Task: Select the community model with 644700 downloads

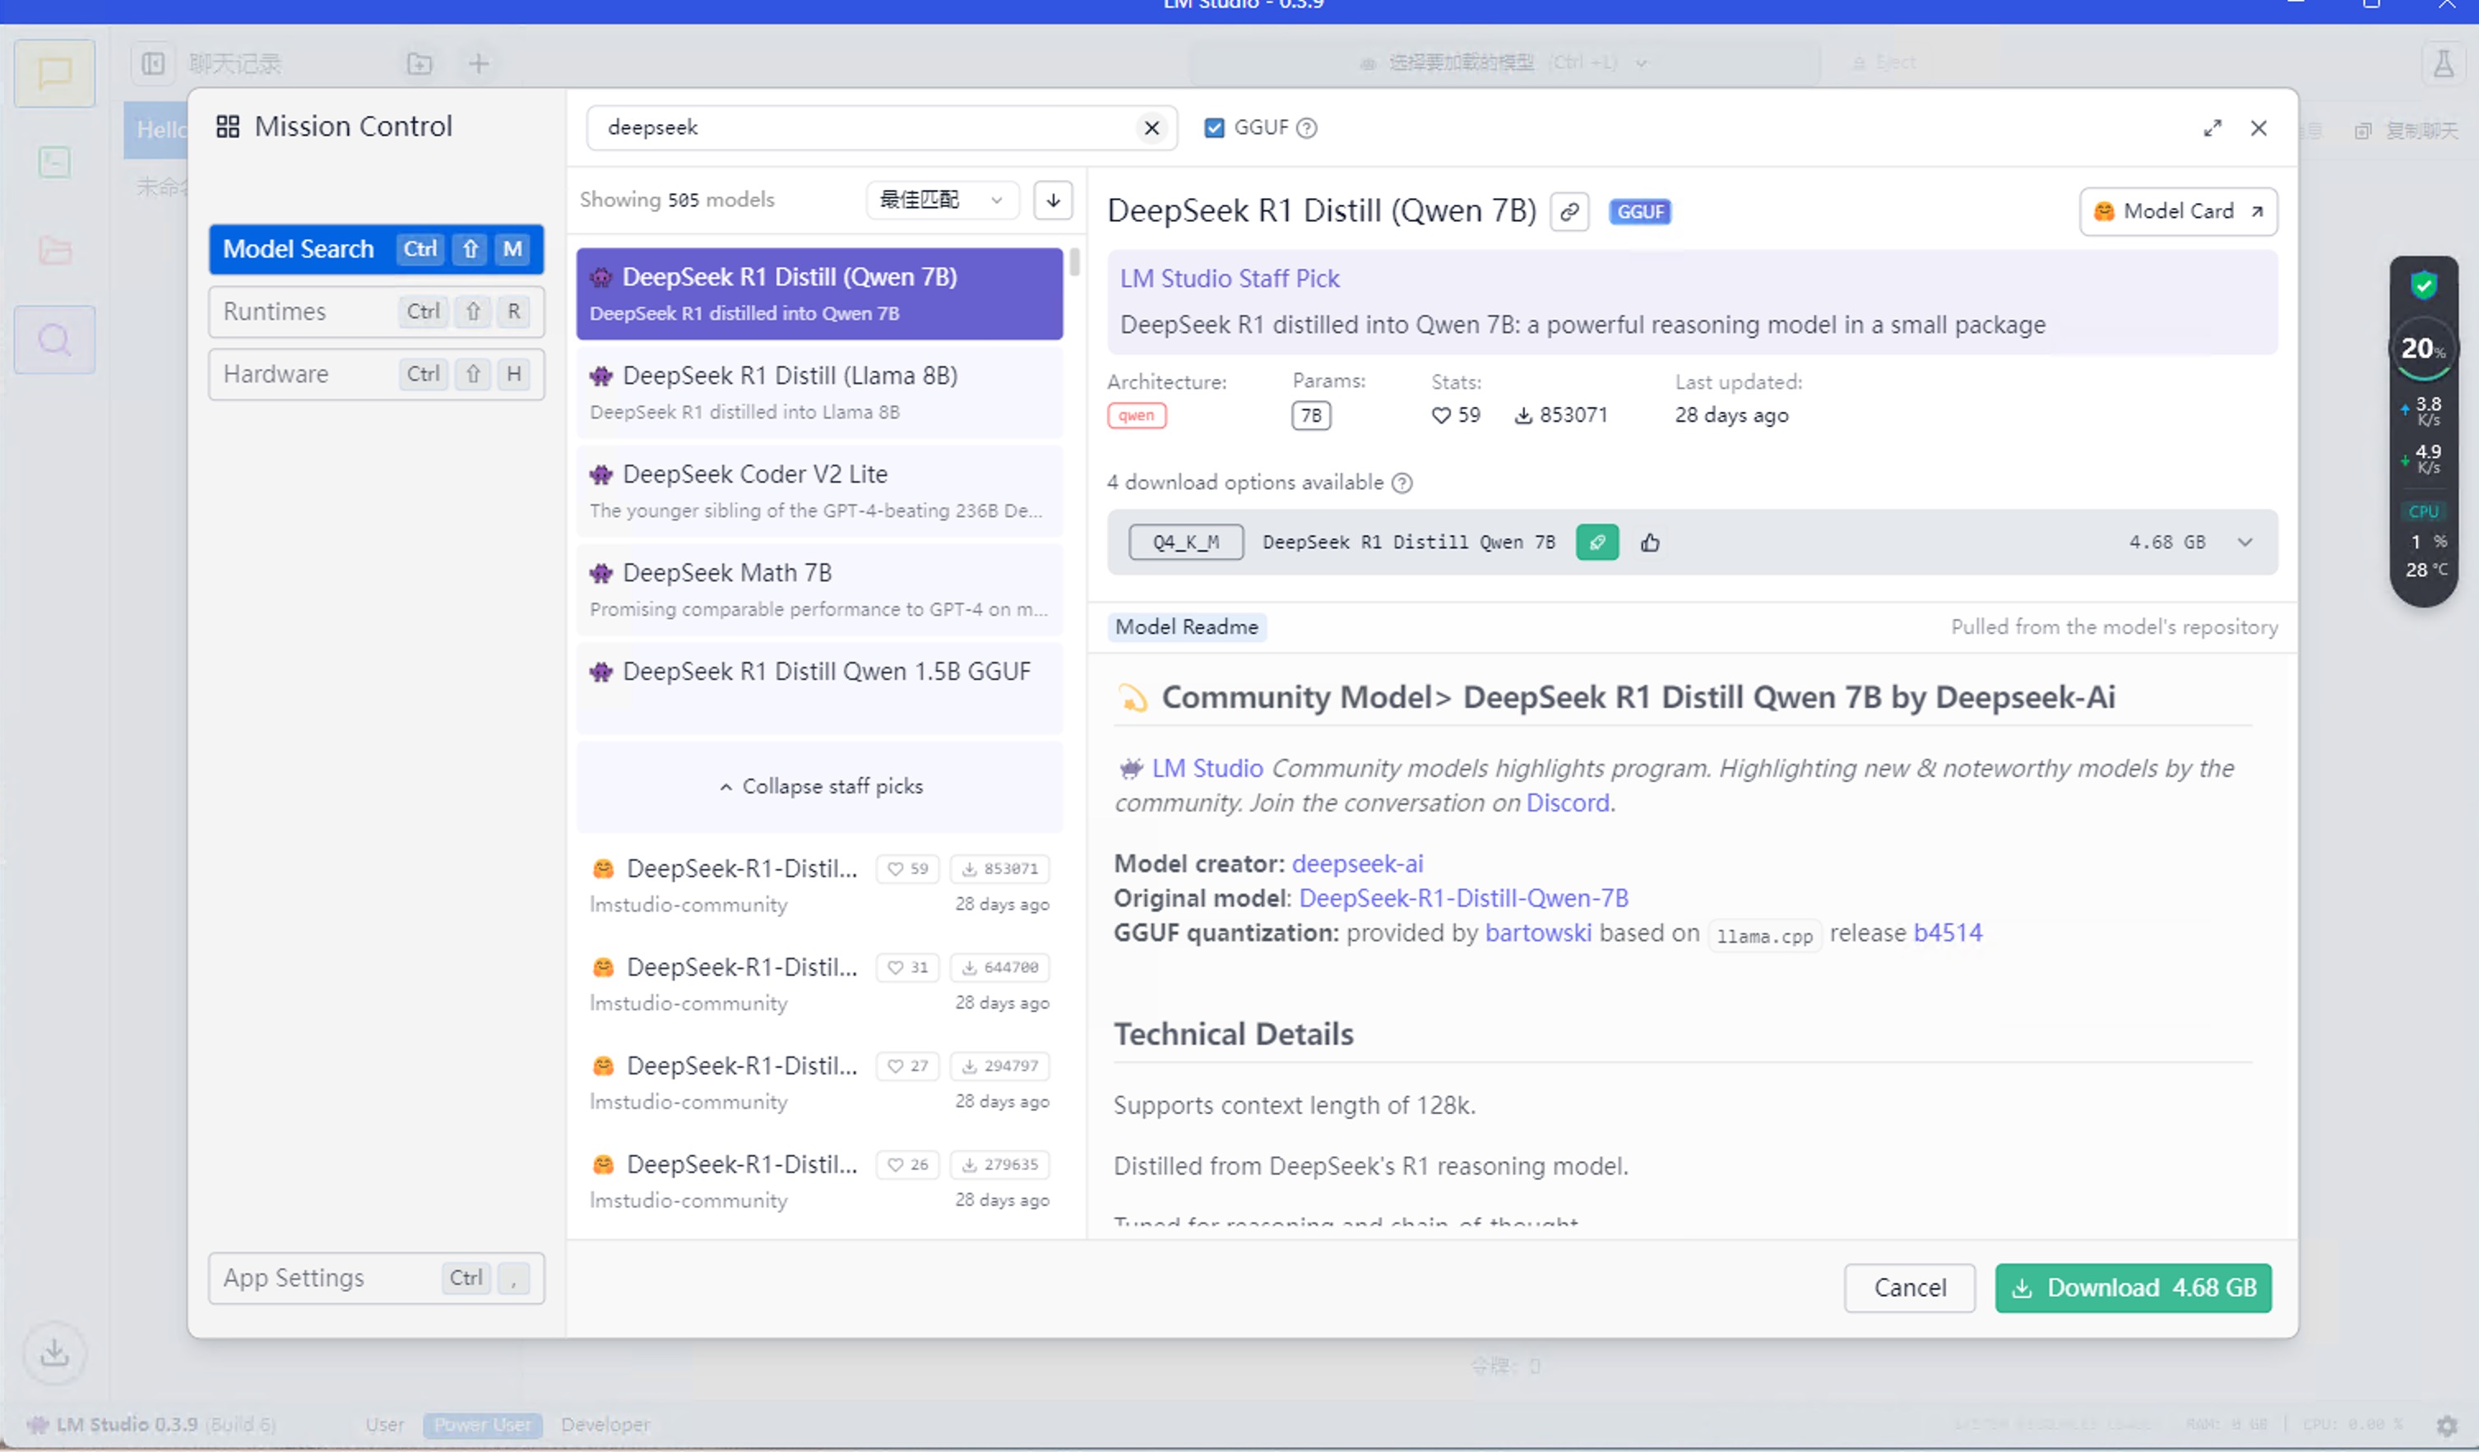Action: [819, 985]
